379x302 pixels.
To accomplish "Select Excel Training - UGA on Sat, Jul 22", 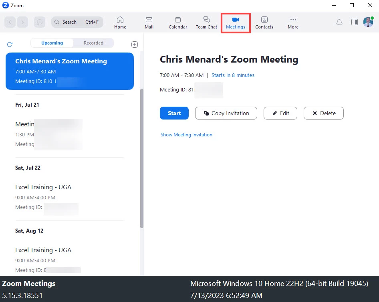I will [x=70, y=197].
